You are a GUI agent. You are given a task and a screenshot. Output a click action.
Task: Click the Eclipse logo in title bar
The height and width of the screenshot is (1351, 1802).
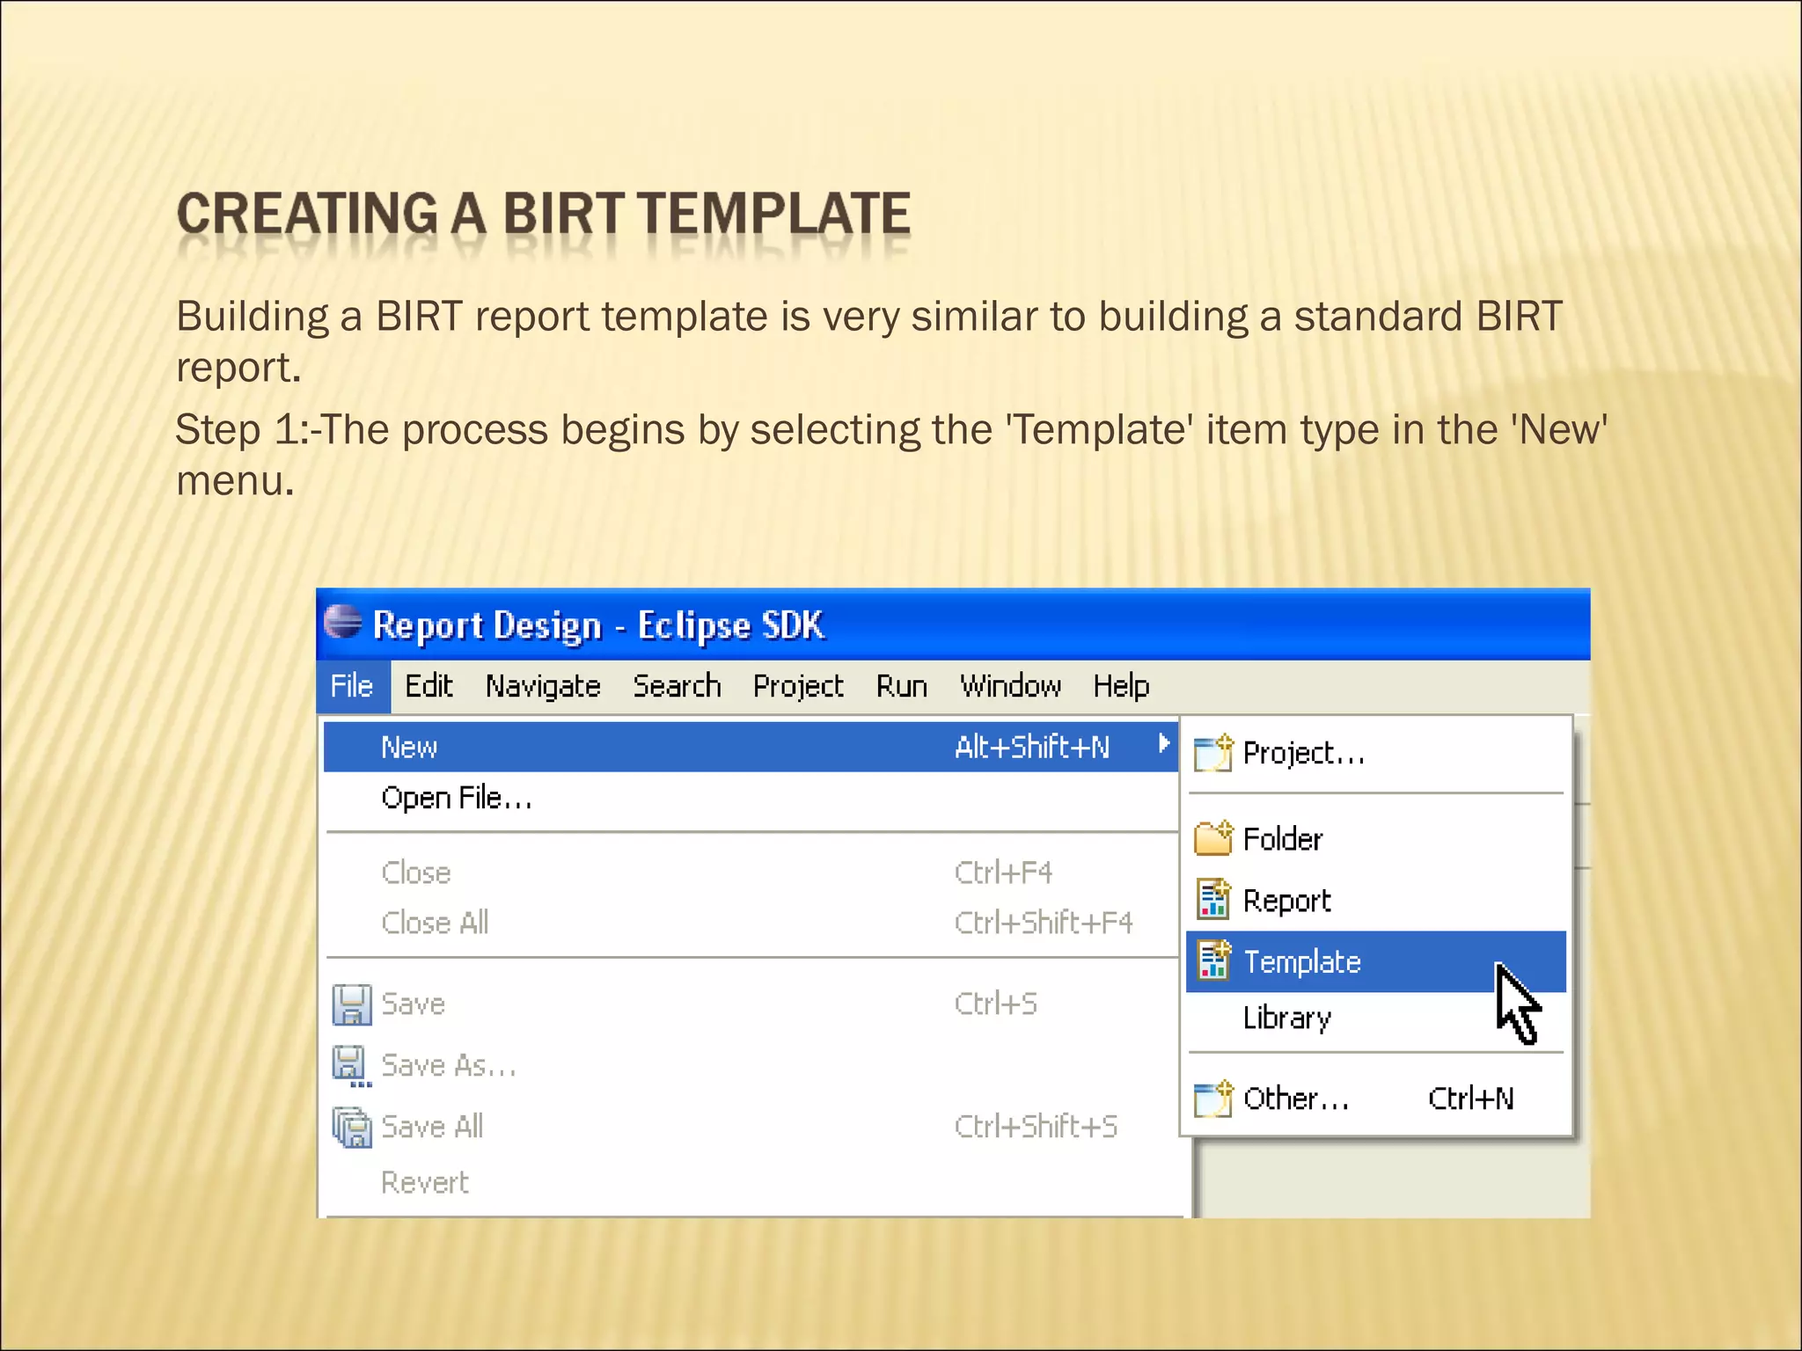(342, 623)
